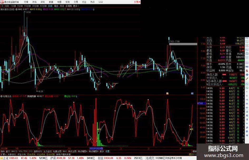Click the 通达信 red logo icon
Image resolution: width=249 pixels, height=160 pixels.
point(2,2)
